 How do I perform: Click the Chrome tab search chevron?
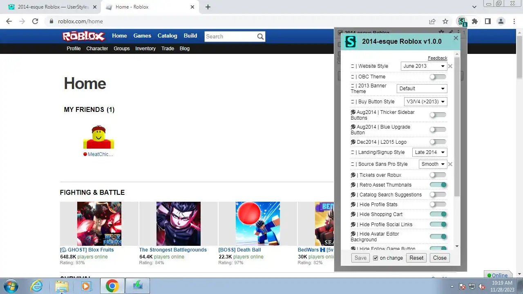pos(474,7)
